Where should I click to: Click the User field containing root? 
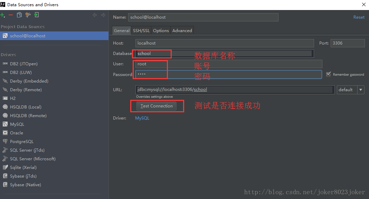tap(229, 64)
